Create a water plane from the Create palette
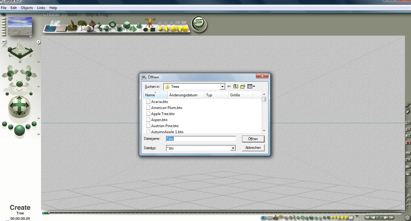The image size is (411, 221). coord(49,29)
